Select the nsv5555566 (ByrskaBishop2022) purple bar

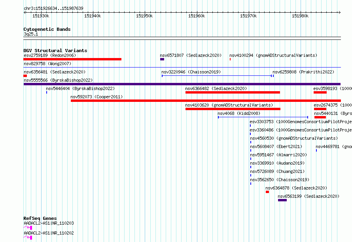(x=182, y=84)
